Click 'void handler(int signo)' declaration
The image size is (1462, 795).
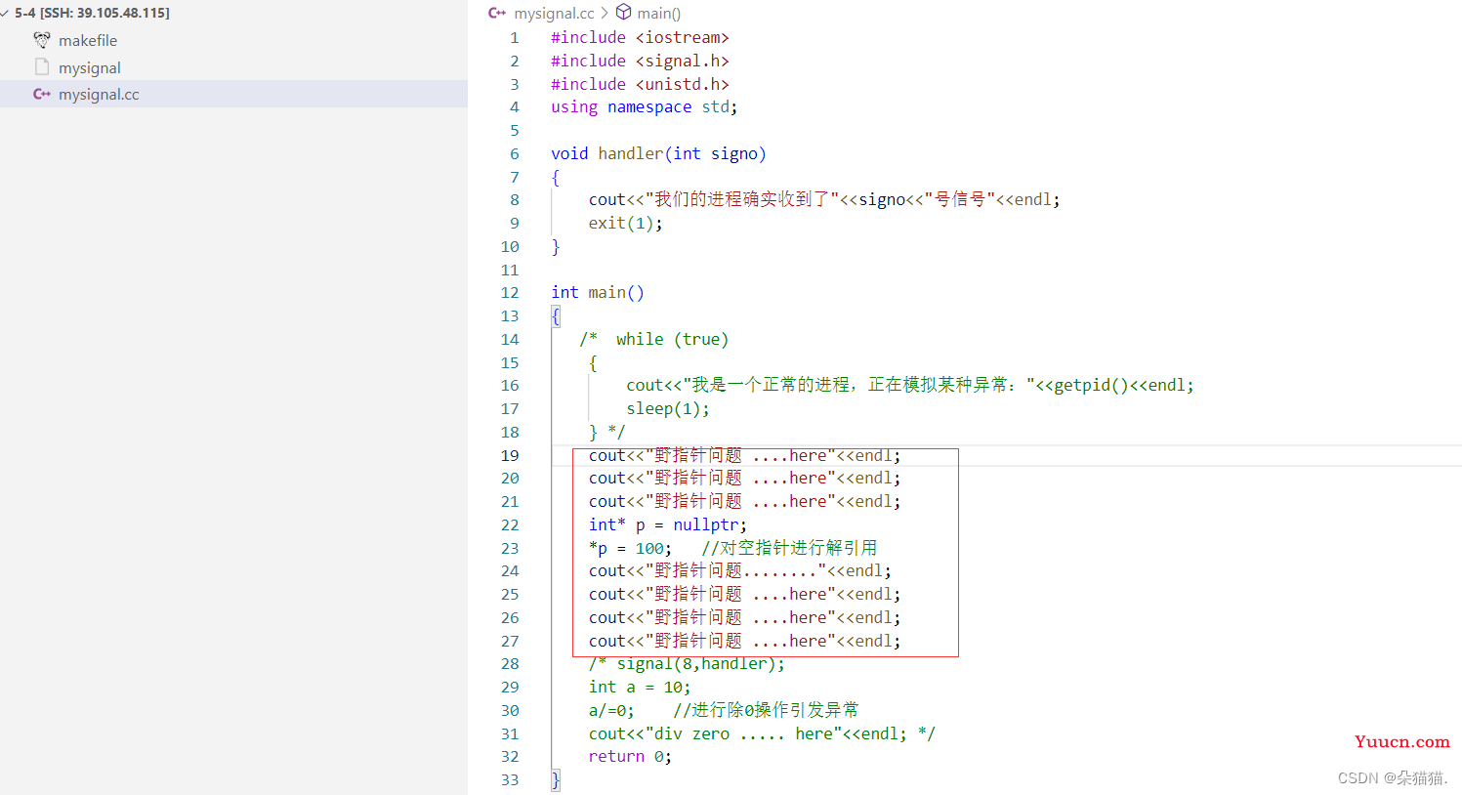click(x=658, y=153)
